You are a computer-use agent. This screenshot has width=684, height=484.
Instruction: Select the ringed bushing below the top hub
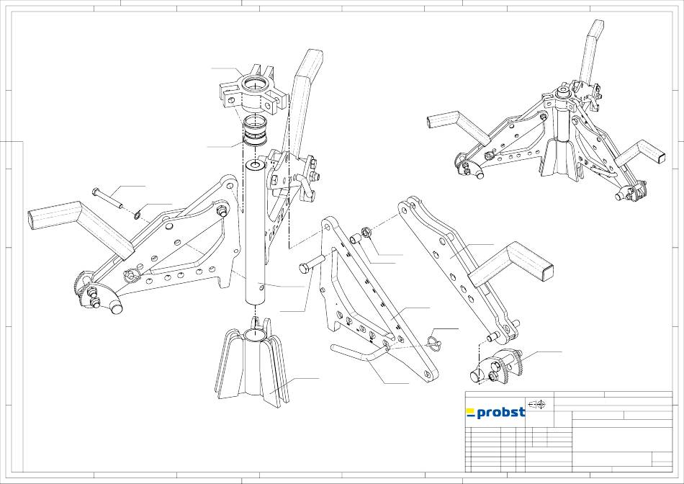255,130
